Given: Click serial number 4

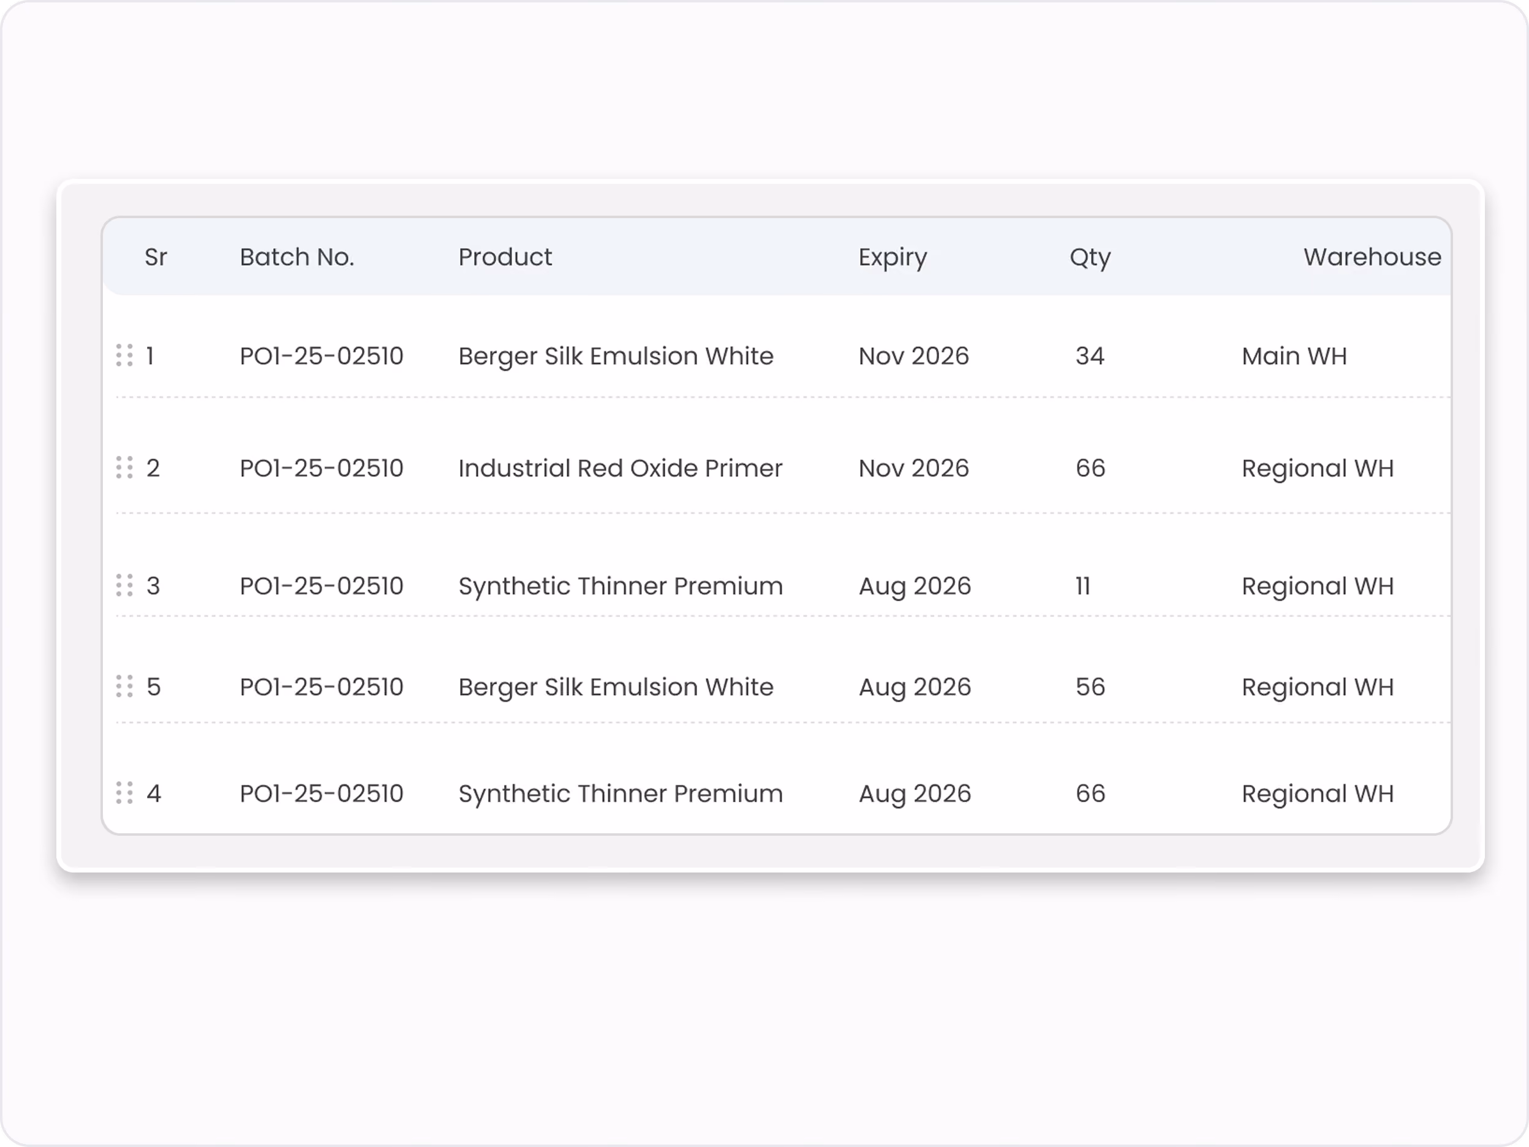Looking at the screenshot, I should 154,793.
